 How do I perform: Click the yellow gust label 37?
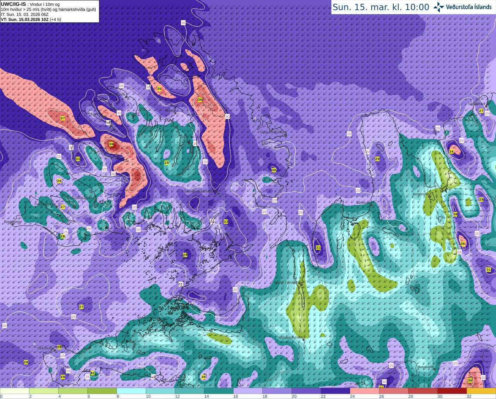(x=63, y=118)
